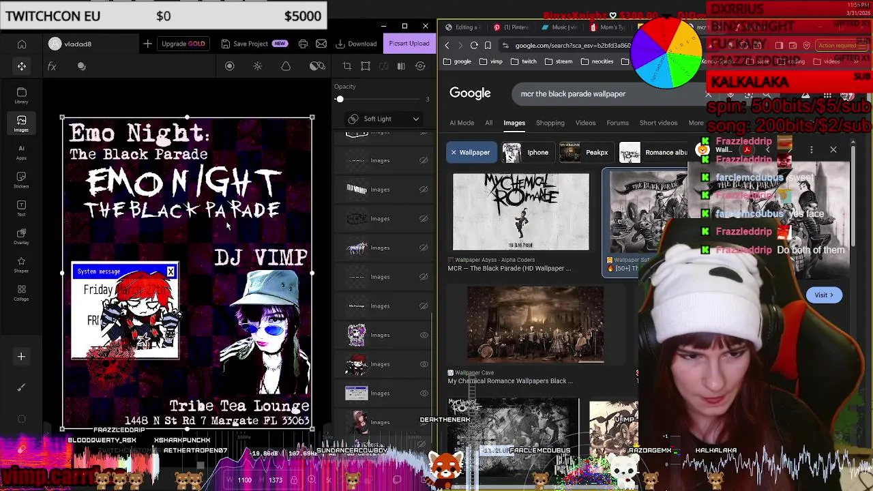Select the crop tool icon
Screen dimensions: 873x491
pyautogui.click(x=347, y=66)
